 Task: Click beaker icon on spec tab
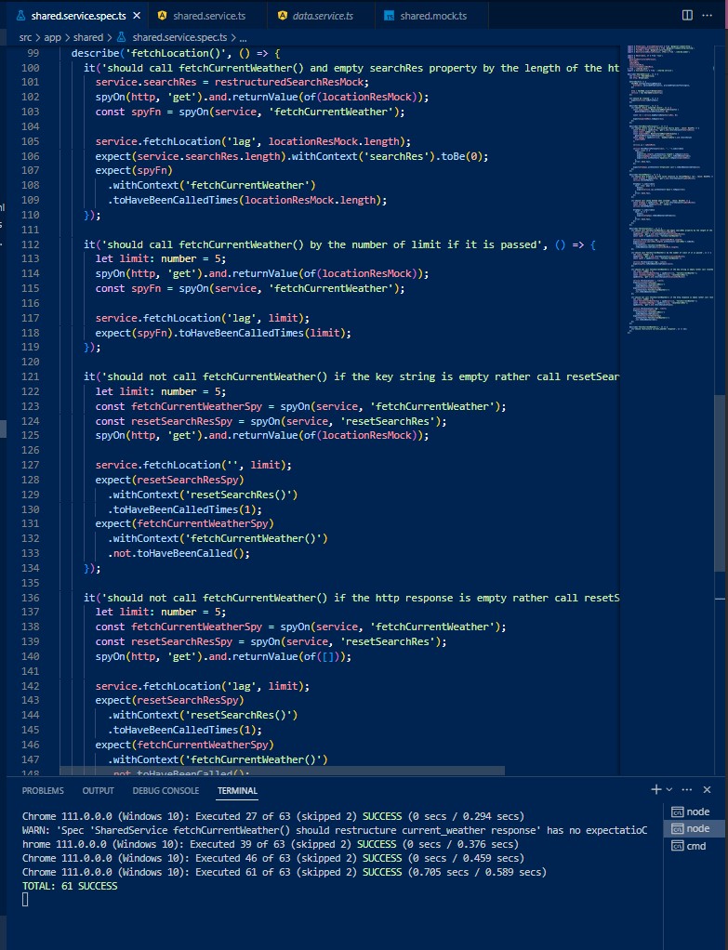pyautogui.click(x=20, y=16)
